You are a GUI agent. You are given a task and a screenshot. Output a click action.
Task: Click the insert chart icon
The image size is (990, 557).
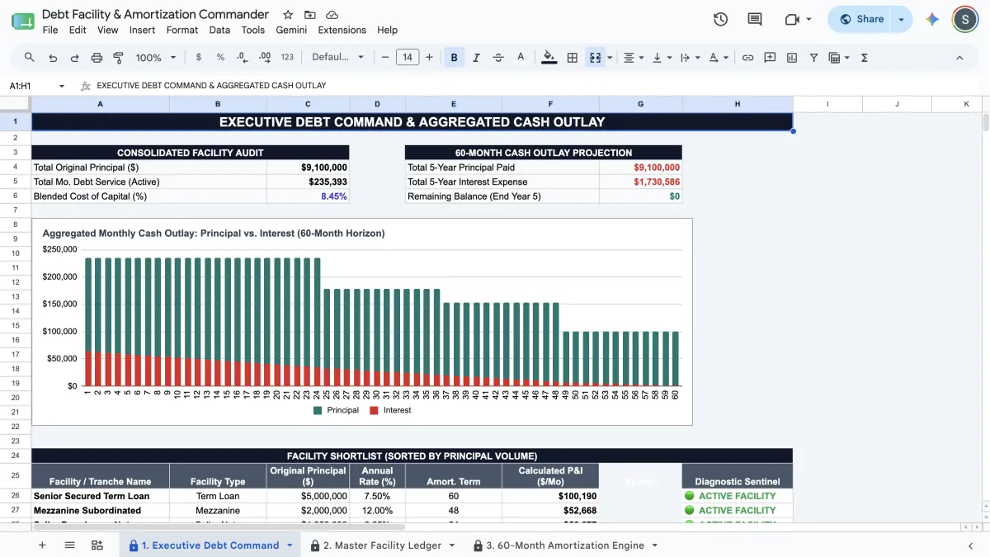click(792, 58)
